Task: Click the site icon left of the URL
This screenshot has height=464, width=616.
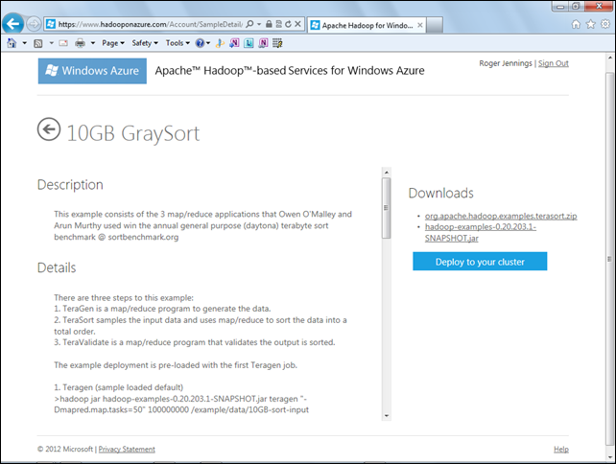Action: 51,24
